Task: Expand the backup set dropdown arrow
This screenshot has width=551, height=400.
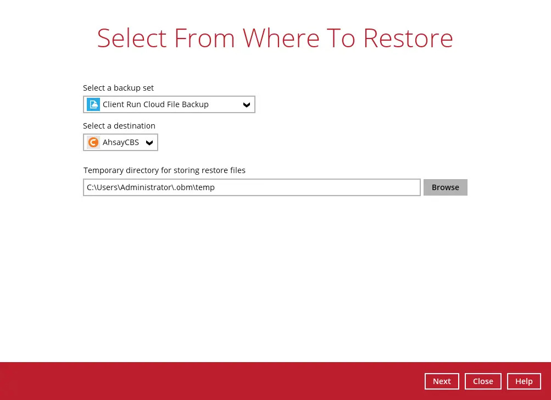Action: pos(247,105)
